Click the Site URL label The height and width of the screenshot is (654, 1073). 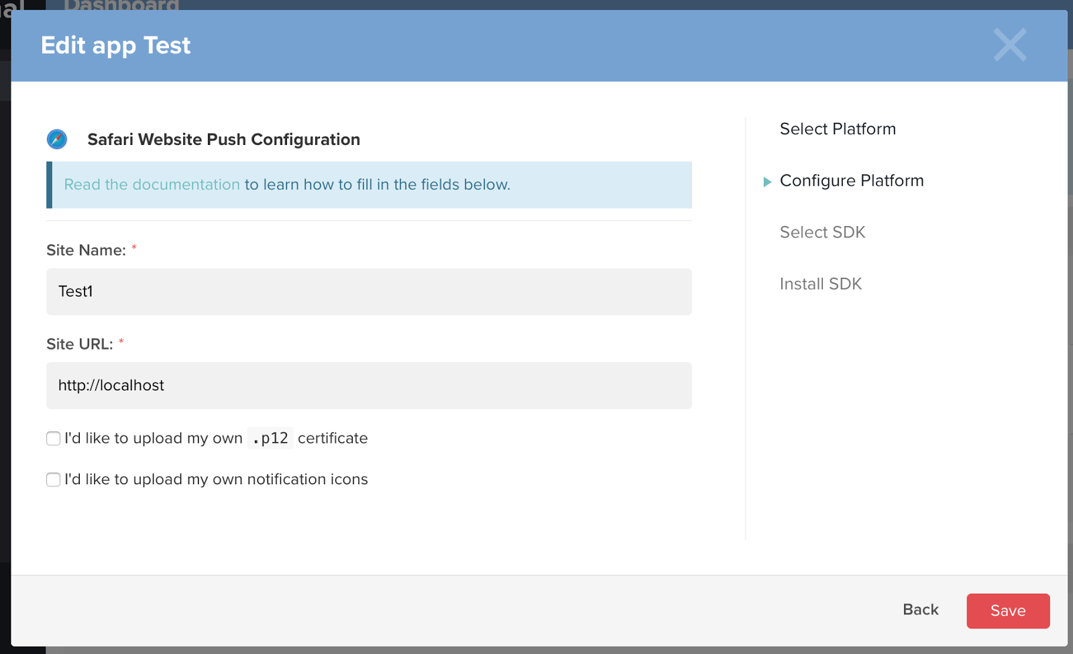pos(79,344)
